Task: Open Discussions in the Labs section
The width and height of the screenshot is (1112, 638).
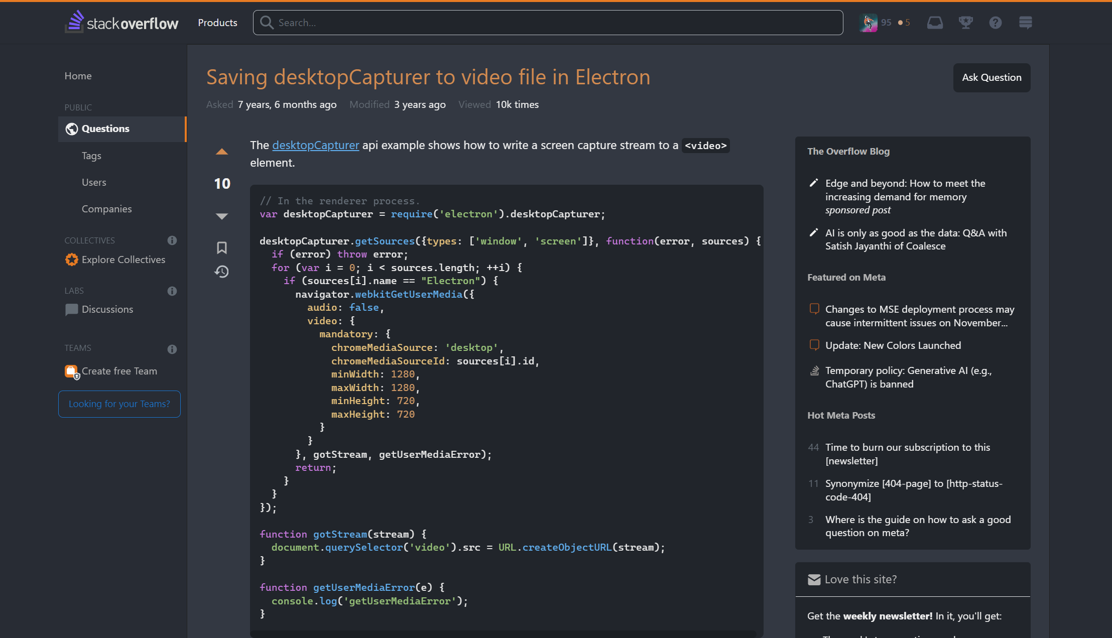Action: [107, 309]
